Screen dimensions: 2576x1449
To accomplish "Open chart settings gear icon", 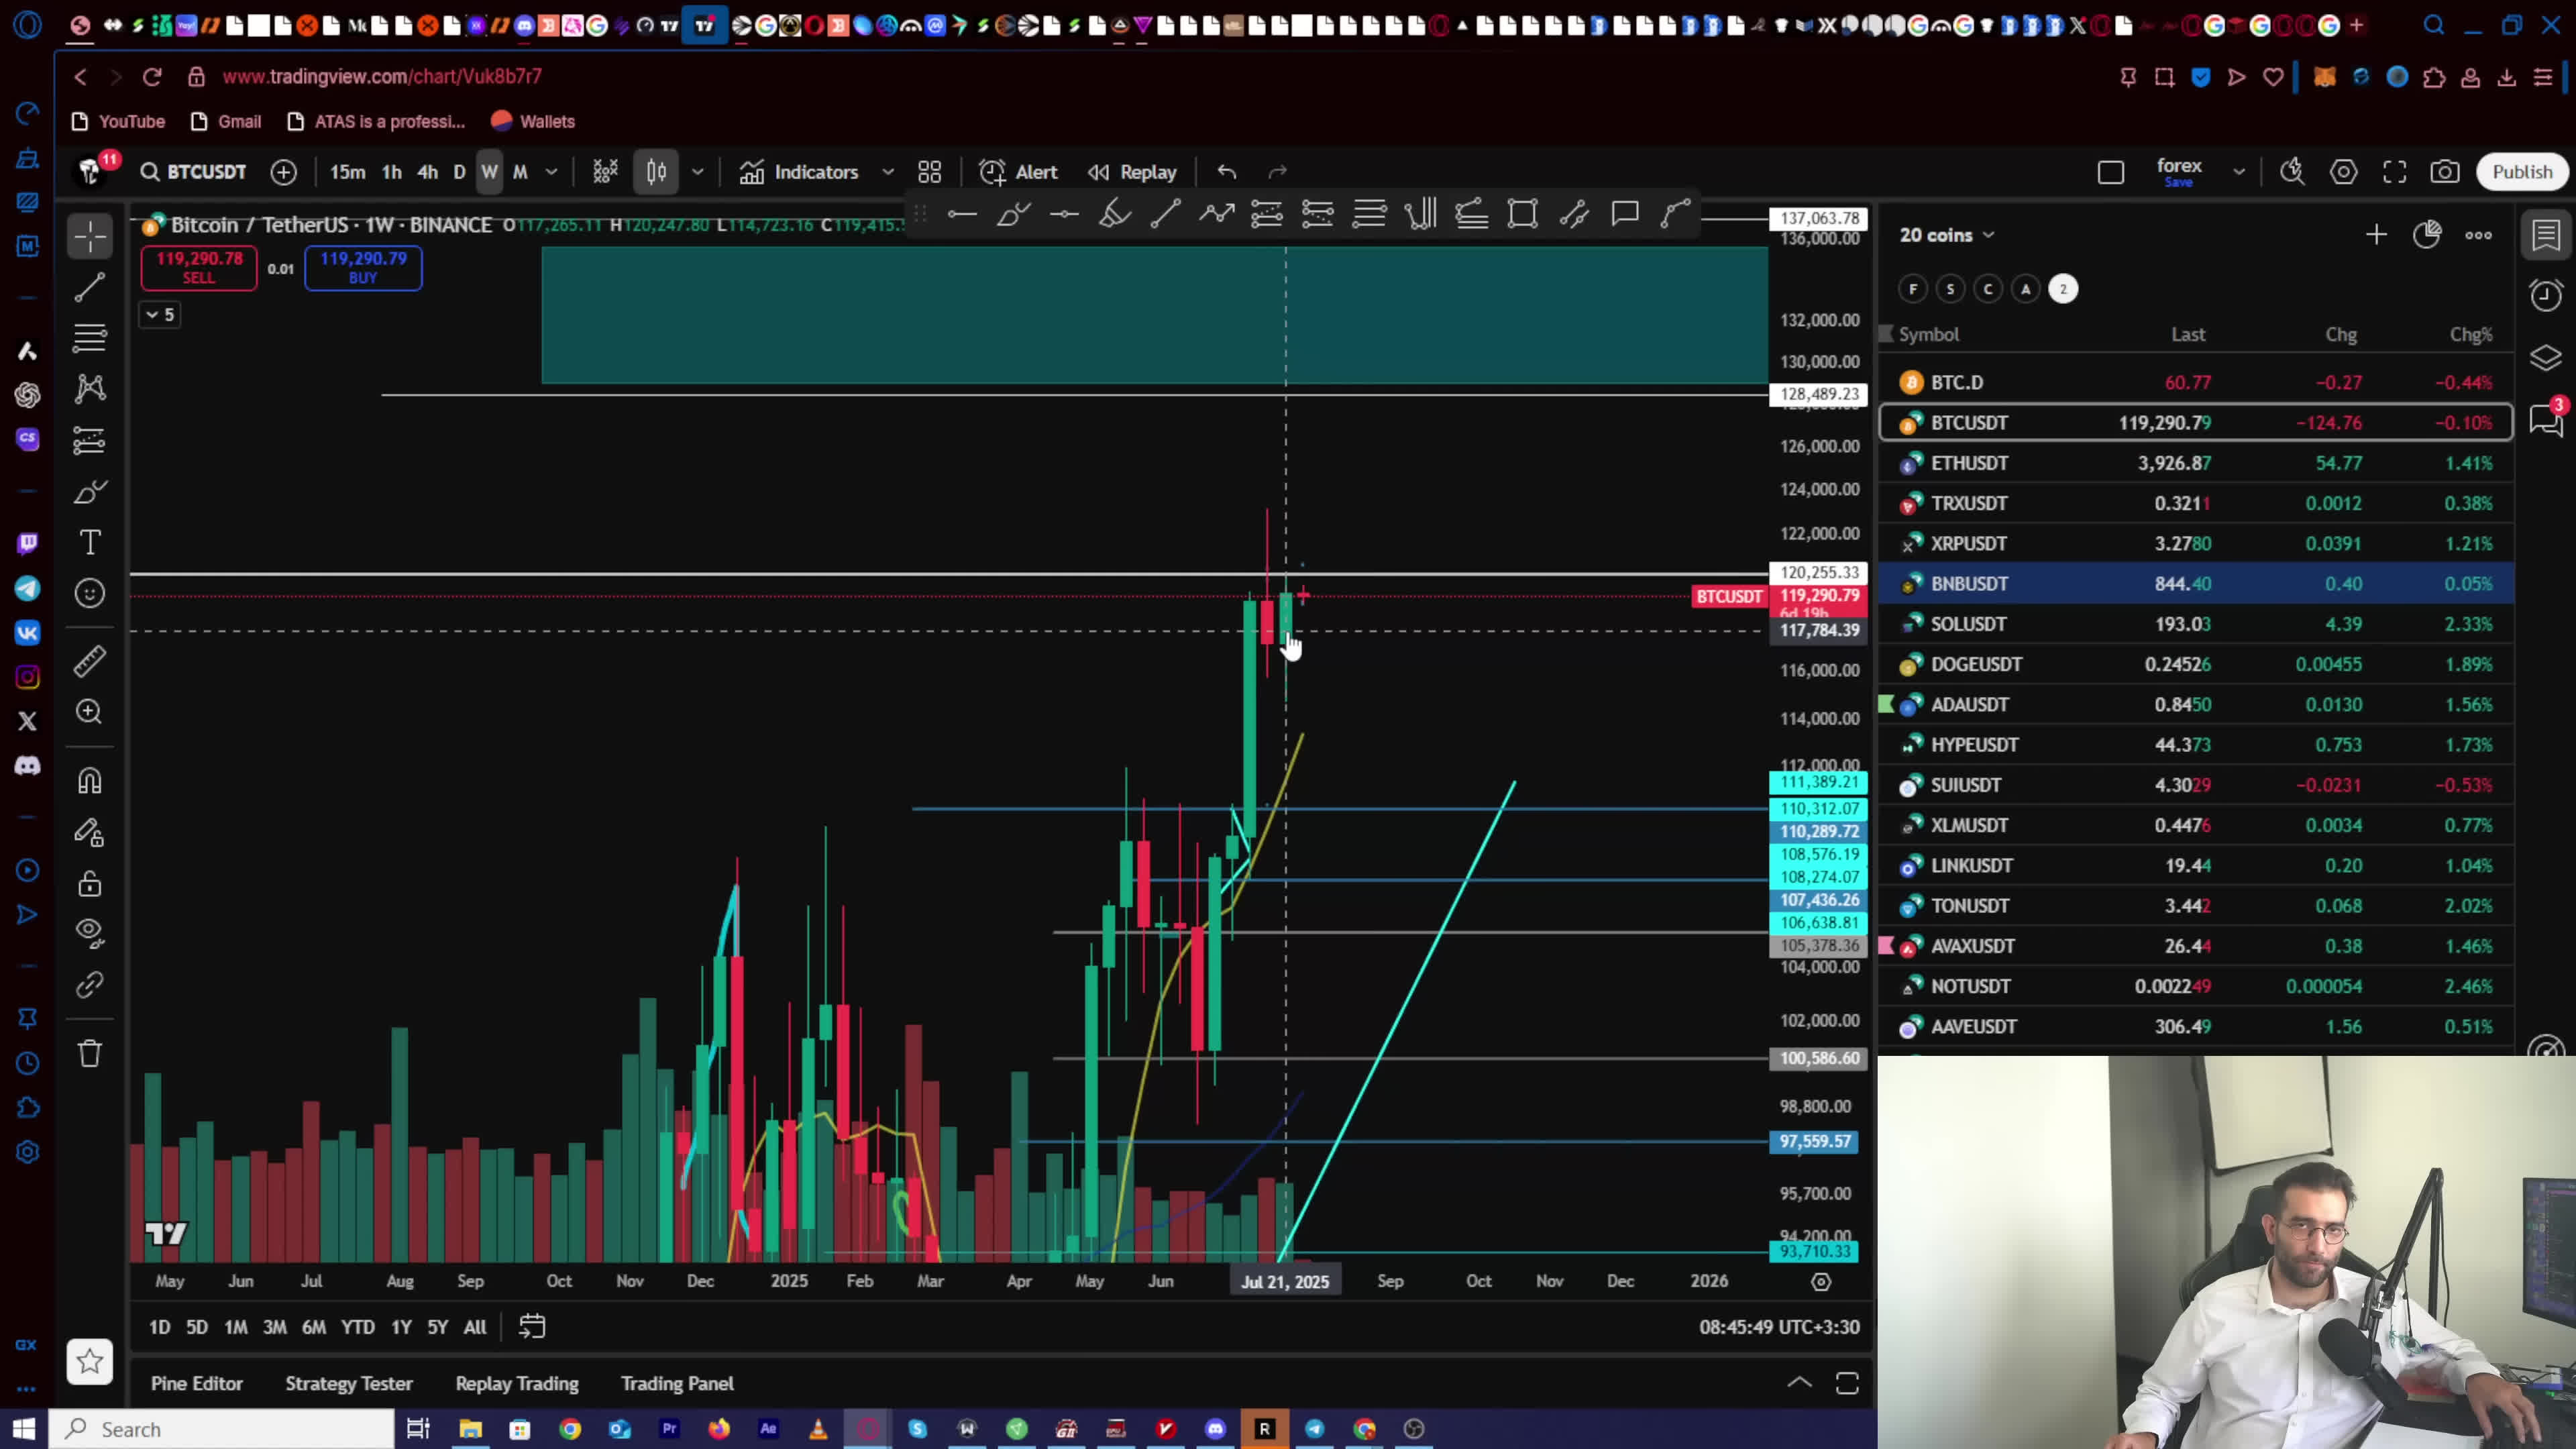I will (2344, 172).
